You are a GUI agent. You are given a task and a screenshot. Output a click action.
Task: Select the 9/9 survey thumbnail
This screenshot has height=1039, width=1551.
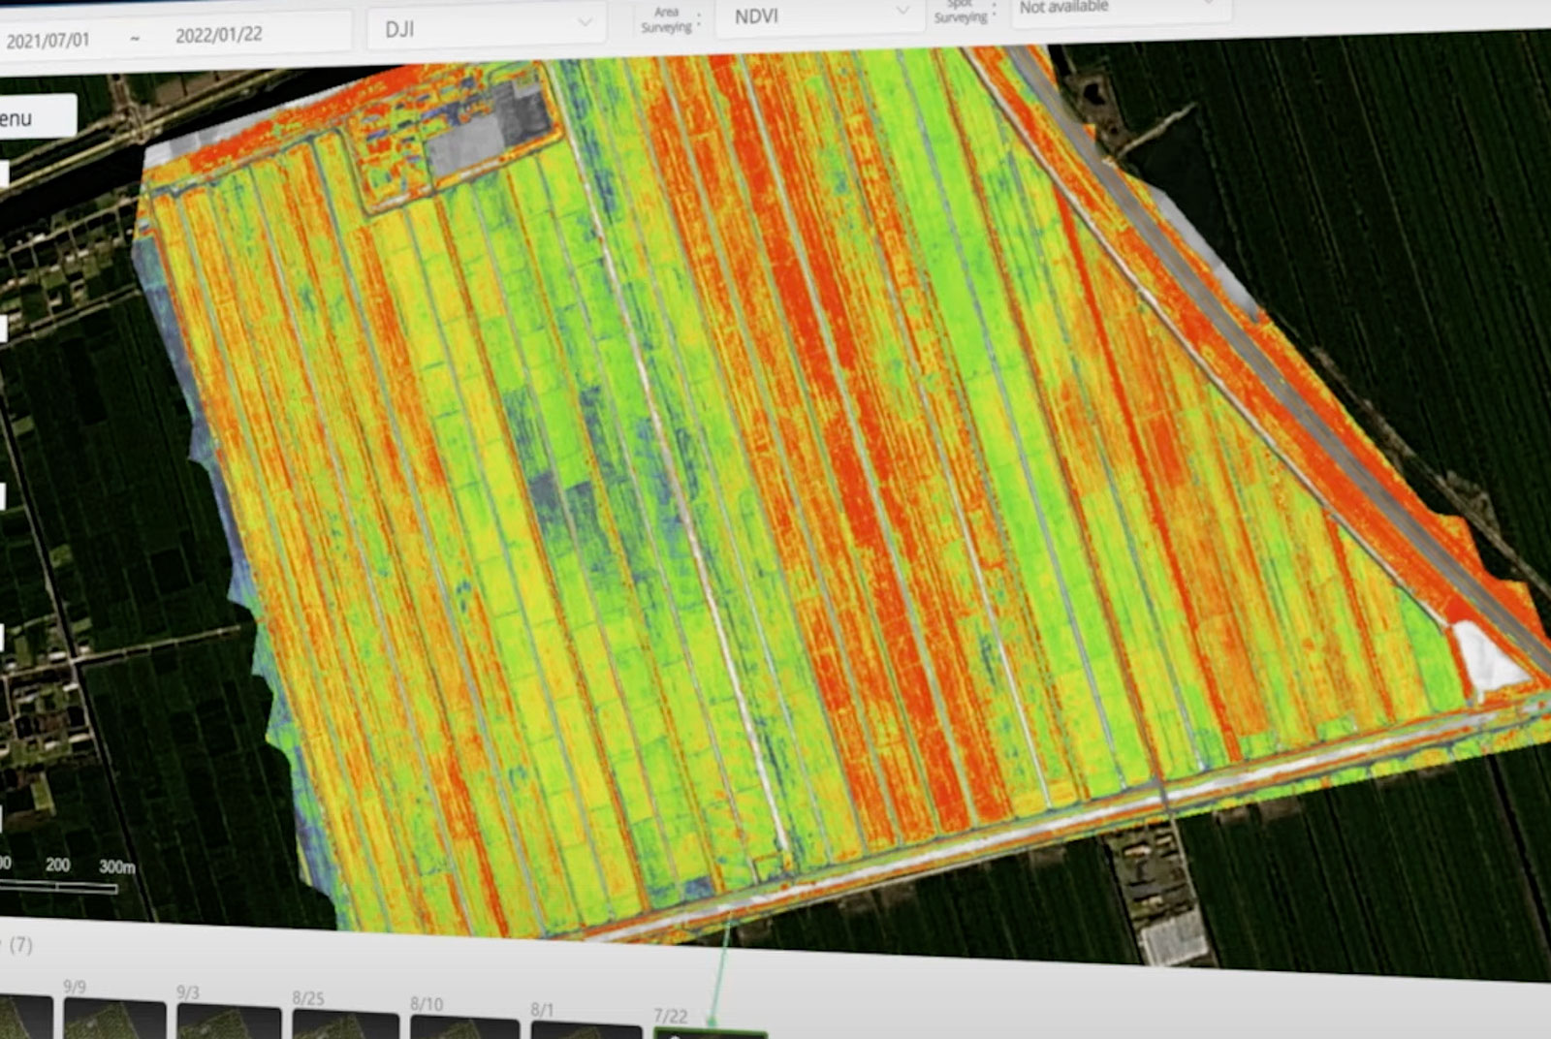[114, 1018]
